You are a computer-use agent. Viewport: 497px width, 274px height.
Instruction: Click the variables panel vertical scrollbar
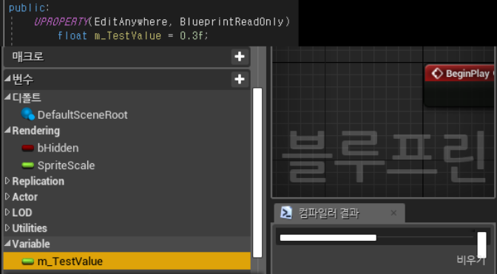(x=257, y=173)
